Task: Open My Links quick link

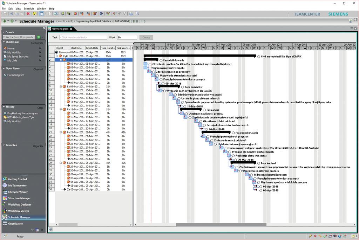Action: pos(12,60)
